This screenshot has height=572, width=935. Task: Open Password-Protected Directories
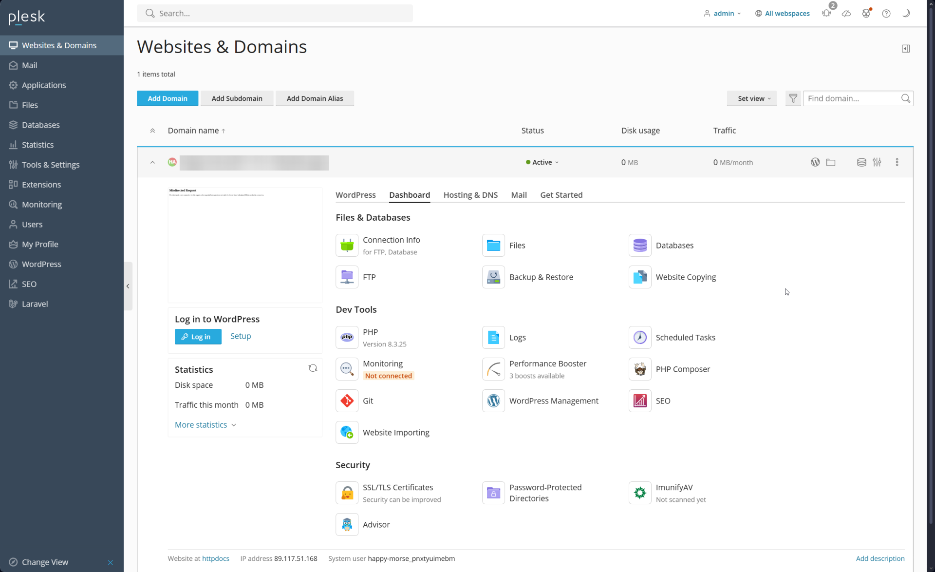532,493
